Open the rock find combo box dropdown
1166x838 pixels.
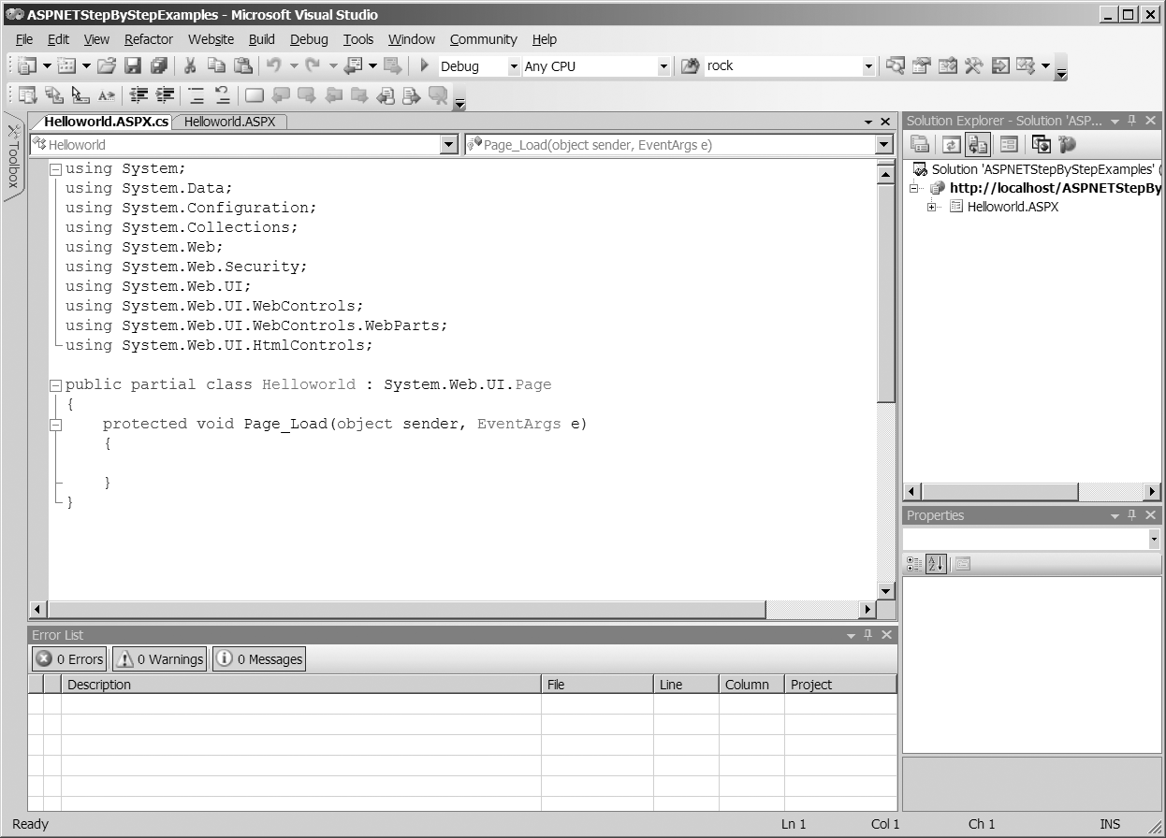[x=869, y=66]
